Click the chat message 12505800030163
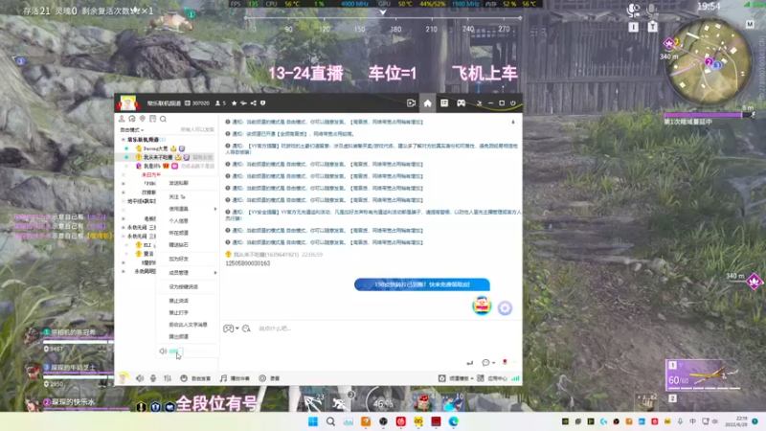The width and height of the screenshot is (766, 431). tap(248, 263)
